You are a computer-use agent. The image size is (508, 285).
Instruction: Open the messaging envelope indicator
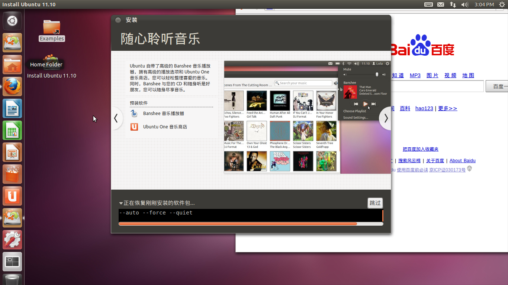[x=441, y=4]
